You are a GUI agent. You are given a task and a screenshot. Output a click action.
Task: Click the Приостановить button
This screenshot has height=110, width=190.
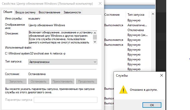tap(62, 81)
